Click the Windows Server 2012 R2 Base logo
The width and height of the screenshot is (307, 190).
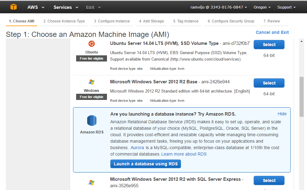92,82
